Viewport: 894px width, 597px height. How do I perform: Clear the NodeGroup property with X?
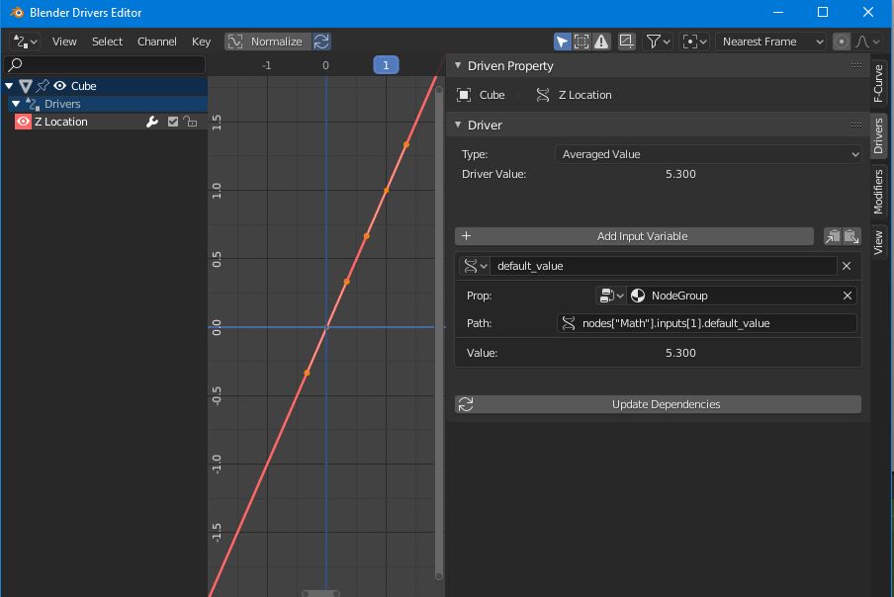tap(848, 296)
